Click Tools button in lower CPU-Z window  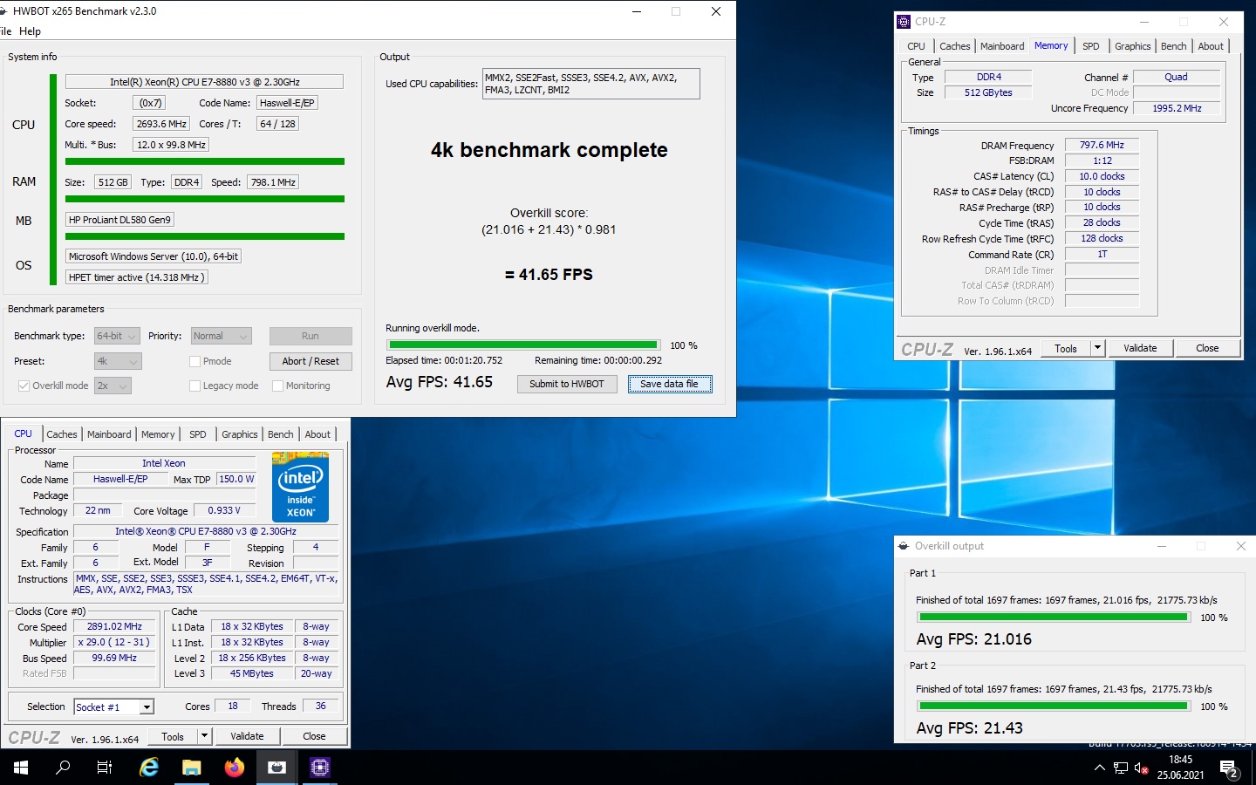(173, 737)
